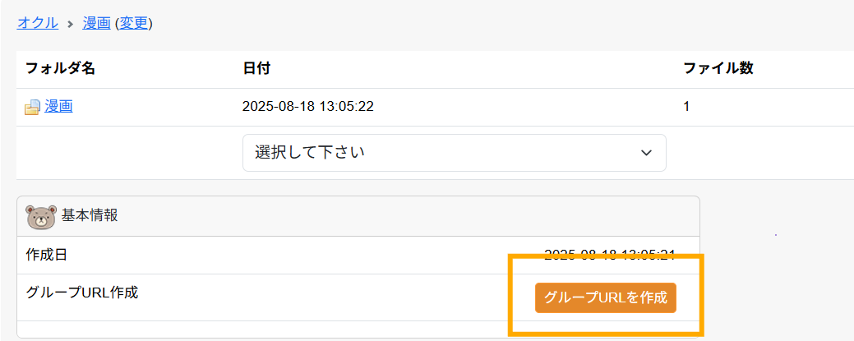Open the 選択して下さい dropdown
Viewport: 854px width, 341px height.
455,153
